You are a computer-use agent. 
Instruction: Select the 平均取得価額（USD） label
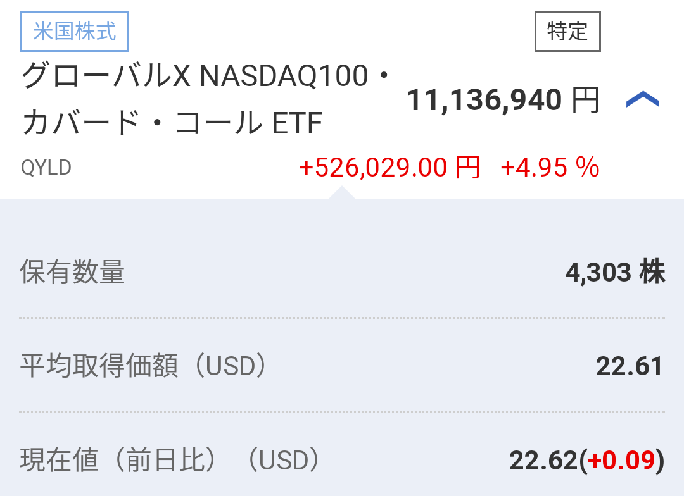(x=143, y=366)
